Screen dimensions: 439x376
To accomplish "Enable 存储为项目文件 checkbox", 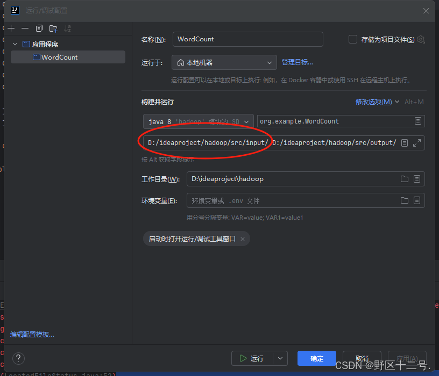I will pos(353,39).
